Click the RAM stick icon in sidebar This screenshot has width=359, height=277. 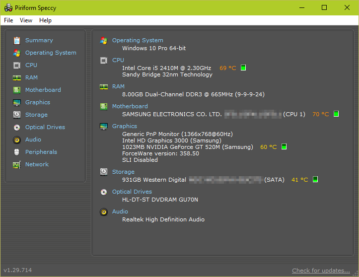click(x=17, y=78)
